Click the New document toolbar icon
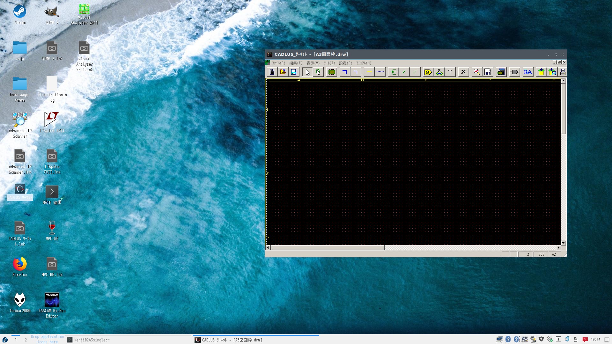612x344 pixels. click(x=272, y=72)
